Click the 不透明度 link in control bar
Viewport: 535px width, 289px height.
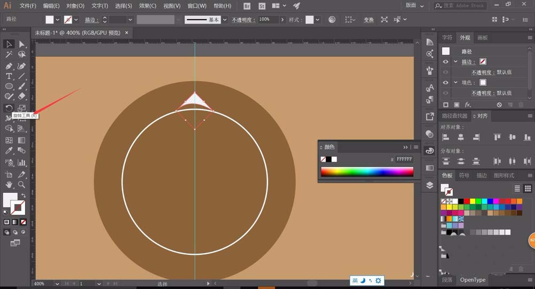pos(243,20)
